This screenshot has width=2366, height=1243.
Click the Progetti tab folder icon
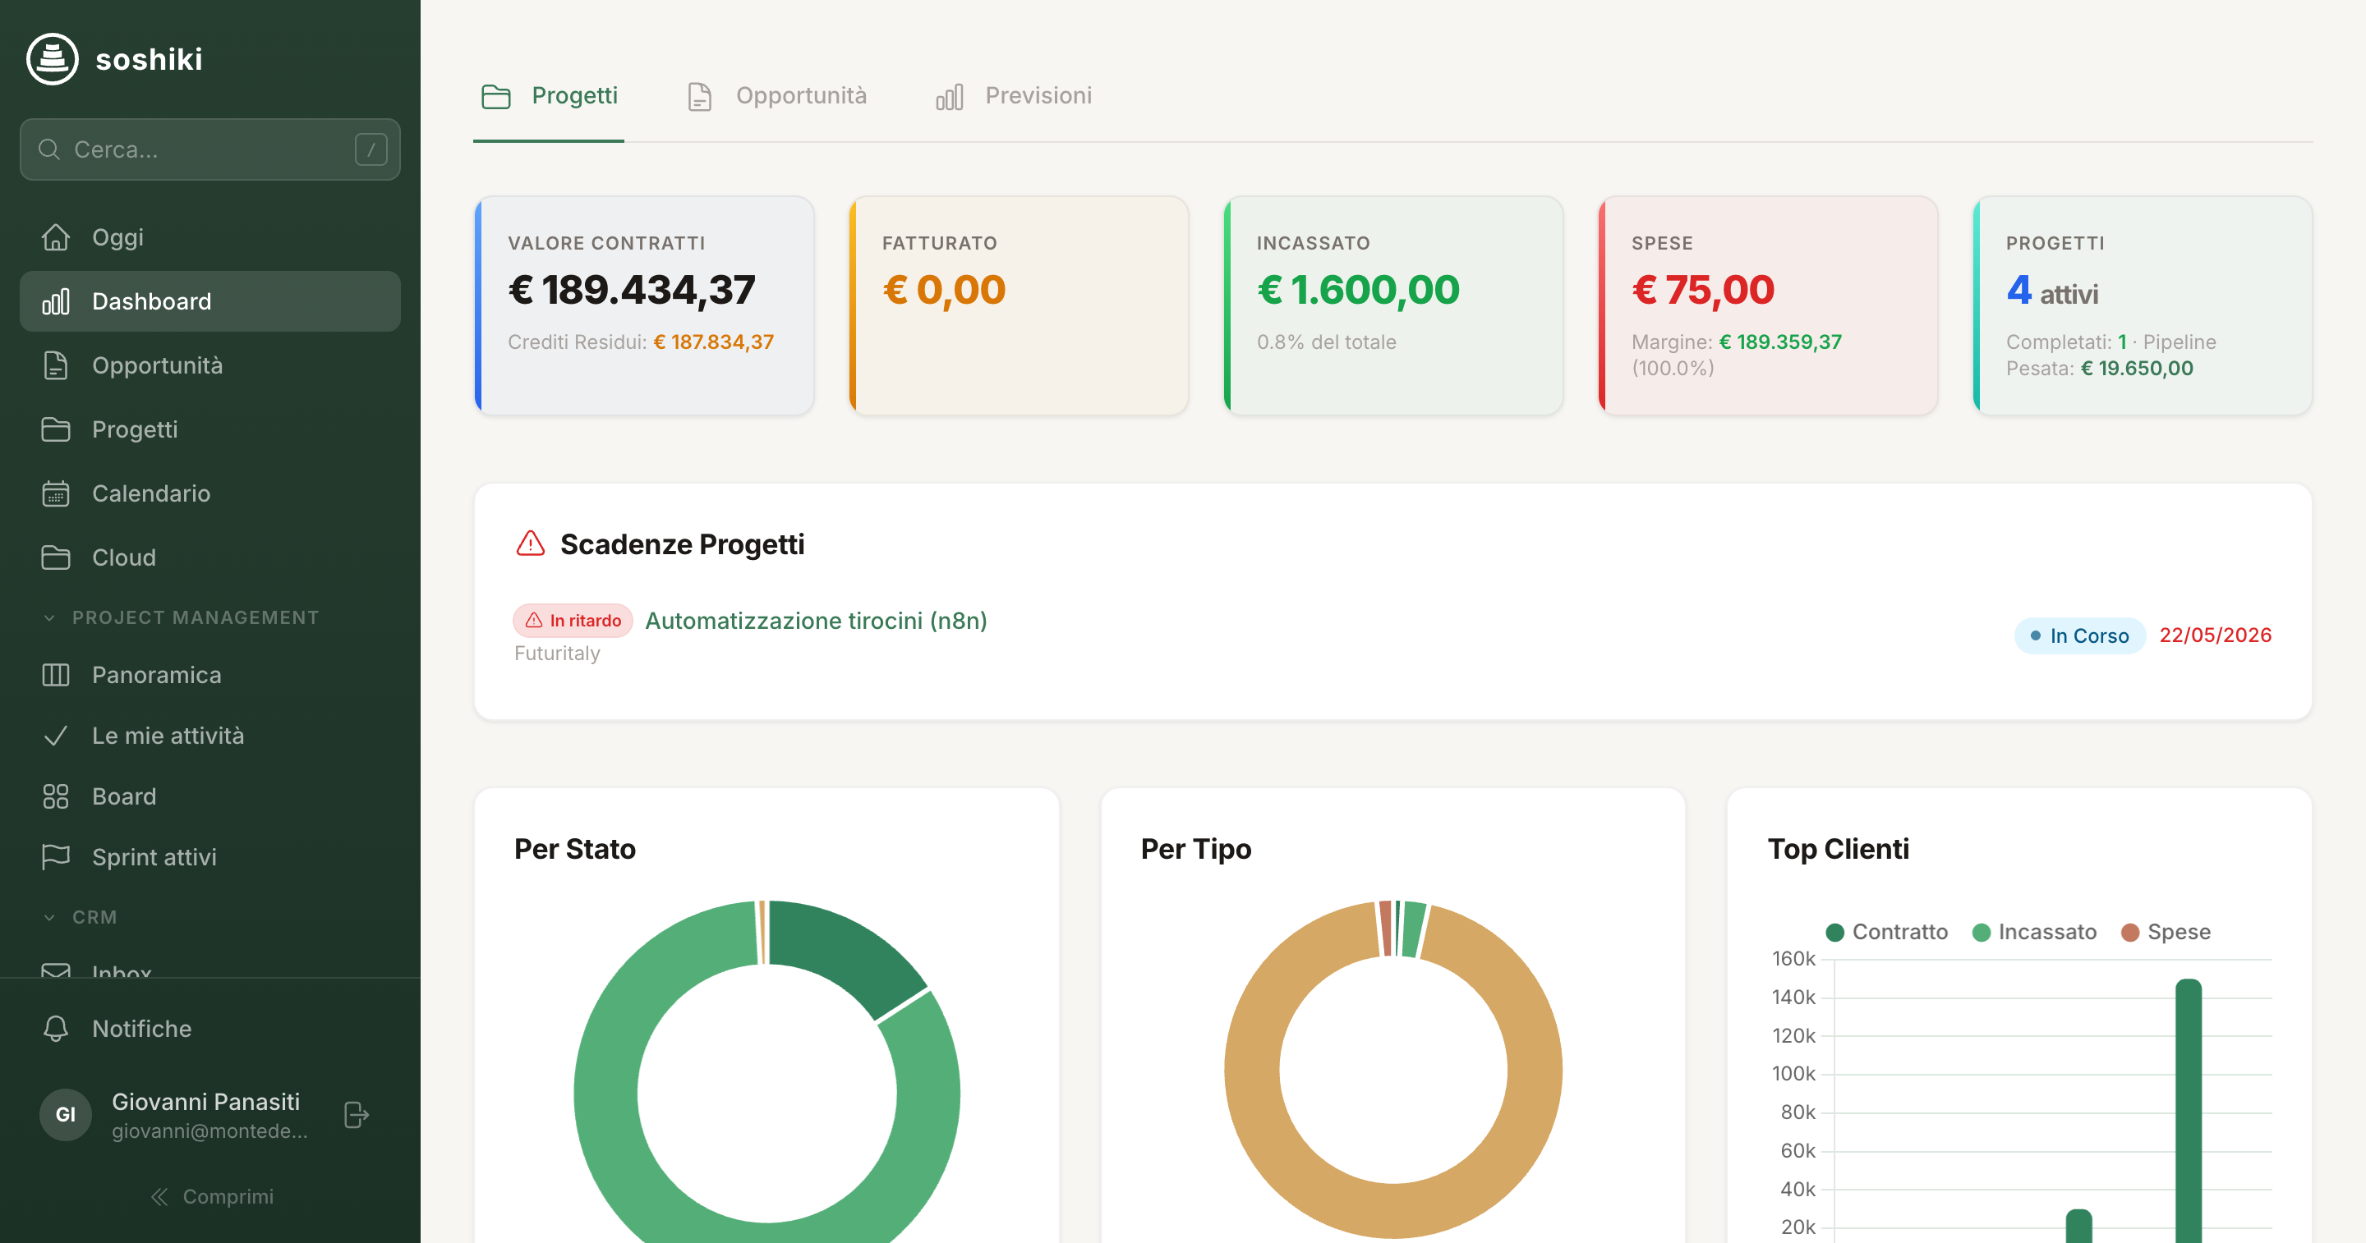(x=496, y=96)
